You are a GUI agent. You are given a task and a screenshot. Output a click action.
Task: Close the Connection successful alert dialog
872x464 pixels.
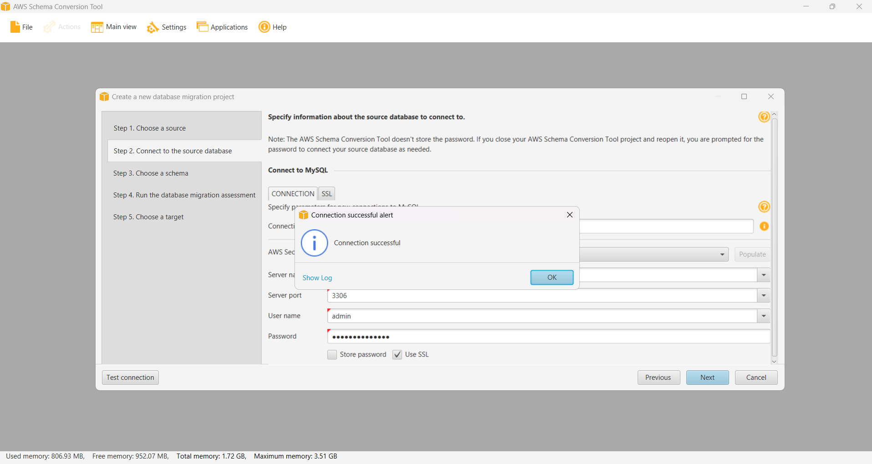click(569, 215)
